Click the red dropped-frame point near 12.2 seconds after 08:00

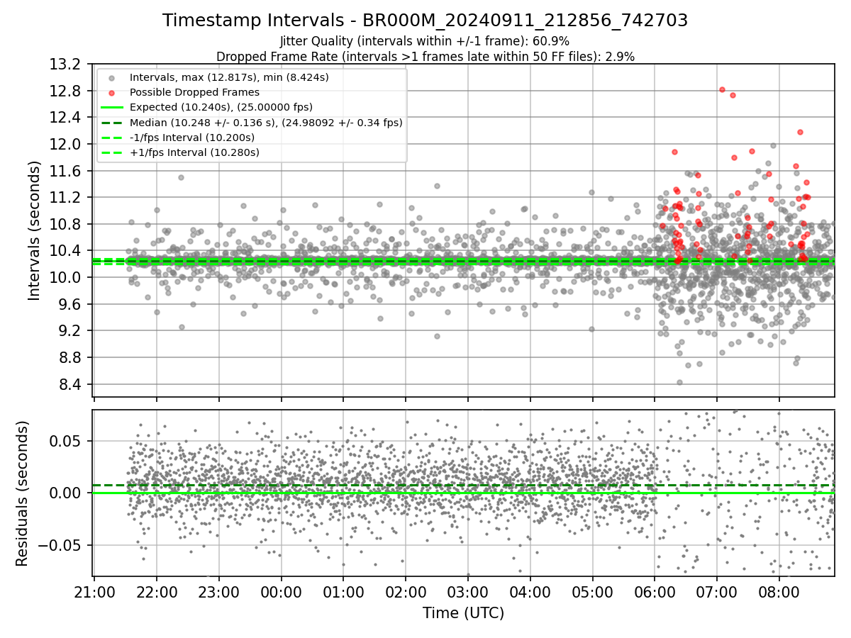800,132
